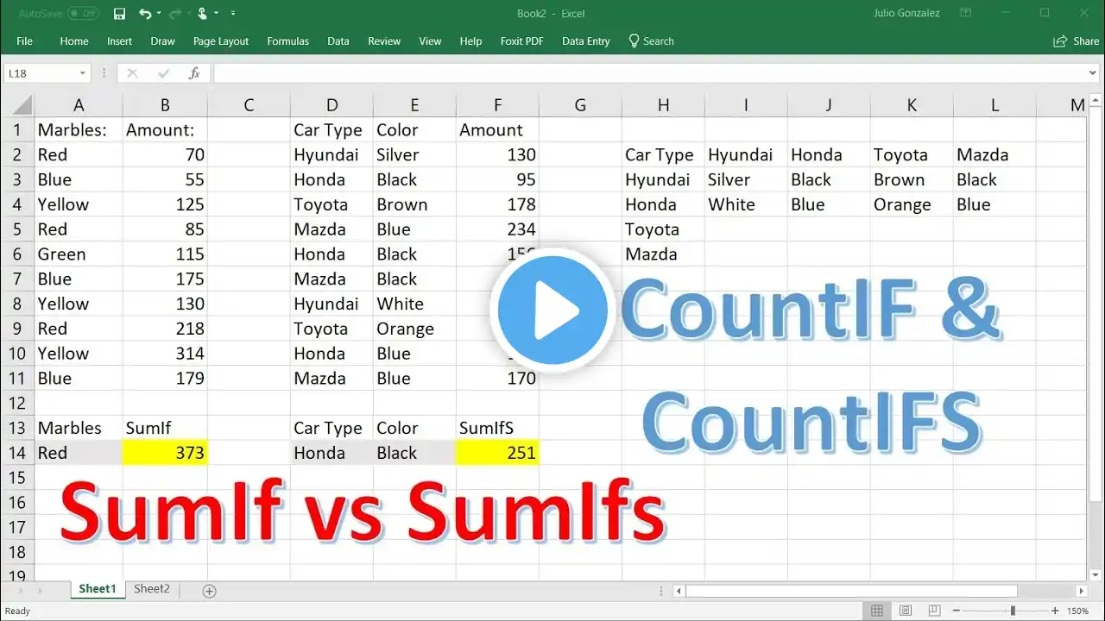Switch to the Insert ribbon tab

click(x=119, y=41)
